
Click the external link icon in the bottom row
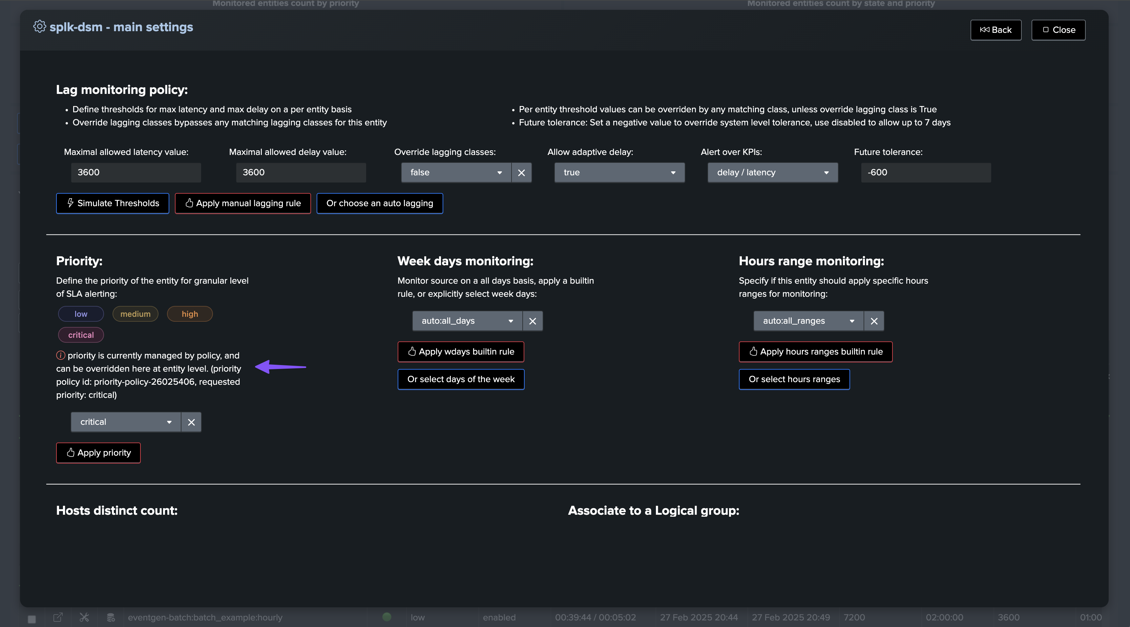pyautogui.click(x=58, y=617)
